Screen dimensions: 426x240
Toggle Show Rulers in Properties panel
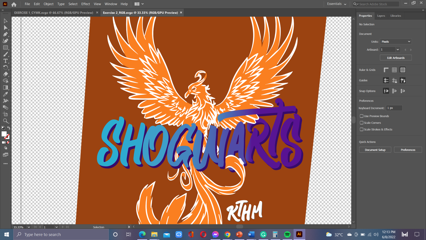pos(386,70)
